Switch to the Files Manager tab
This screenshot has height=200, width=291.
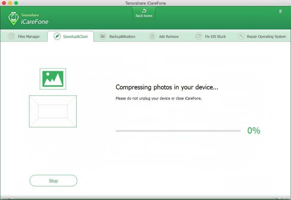tap(24, 36)
